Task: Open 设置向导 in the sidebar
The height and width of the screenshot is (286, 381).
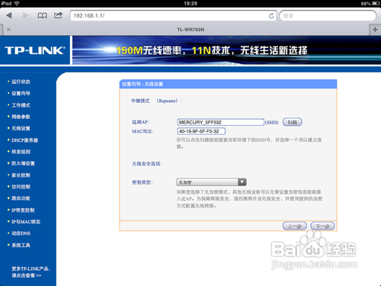Action: pyautogui.click(x=21, y=93)
